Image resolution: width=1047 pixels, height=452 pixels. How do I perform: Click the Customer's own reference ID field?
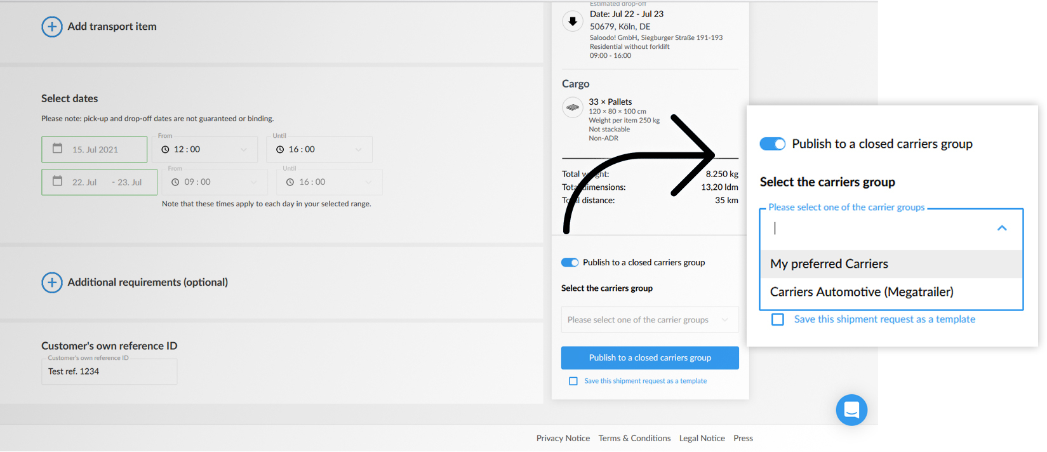[109, 372]
